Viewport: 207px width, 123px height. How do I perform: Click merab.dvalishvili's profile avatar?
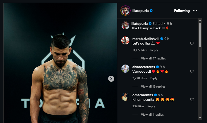[125, 40]
